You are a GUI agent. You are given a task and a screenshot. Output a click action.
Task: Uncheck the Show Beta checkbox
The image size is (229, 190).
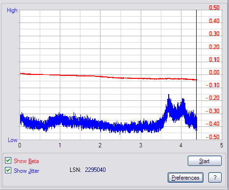[8, 161]
